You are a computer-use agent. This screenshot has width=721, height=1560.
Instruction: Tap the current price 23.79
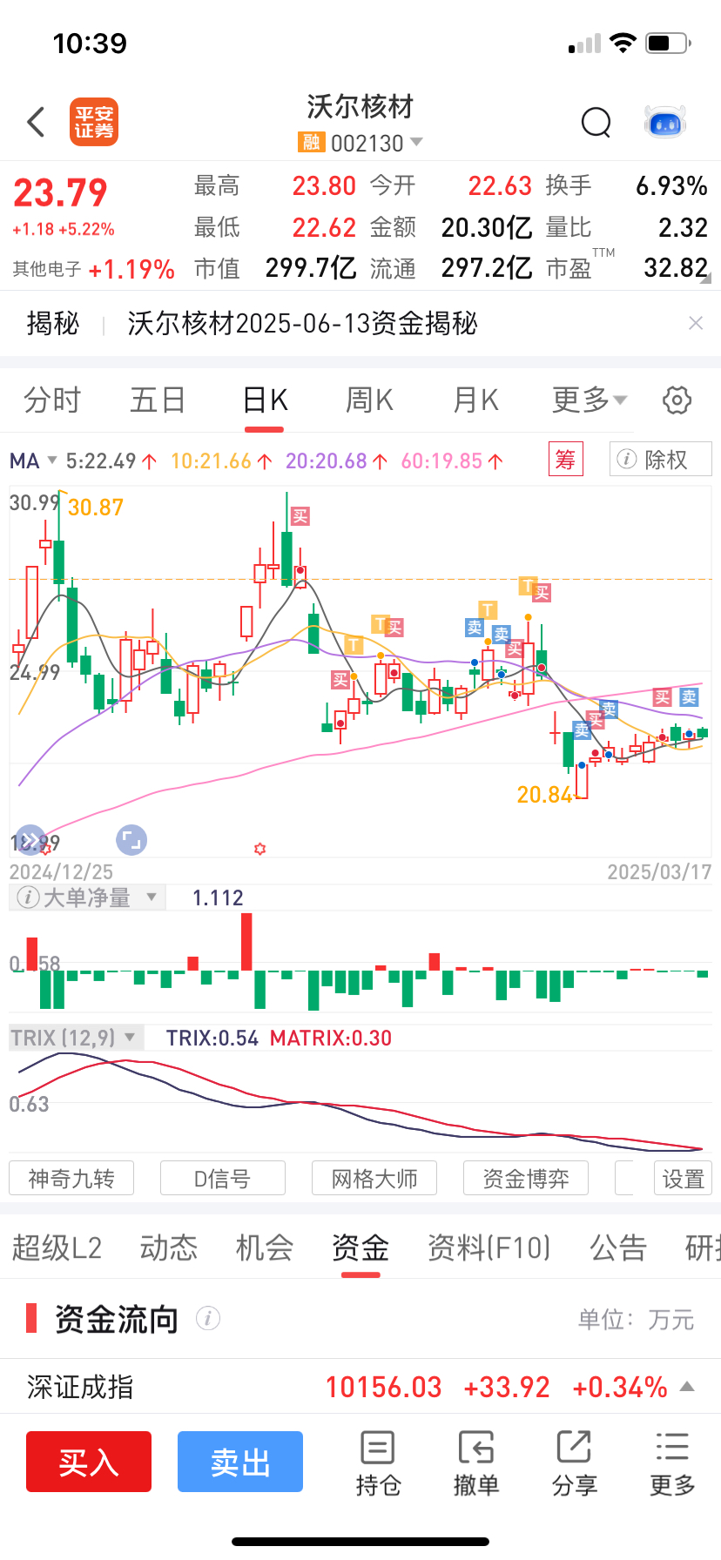(x=60, y=193)
